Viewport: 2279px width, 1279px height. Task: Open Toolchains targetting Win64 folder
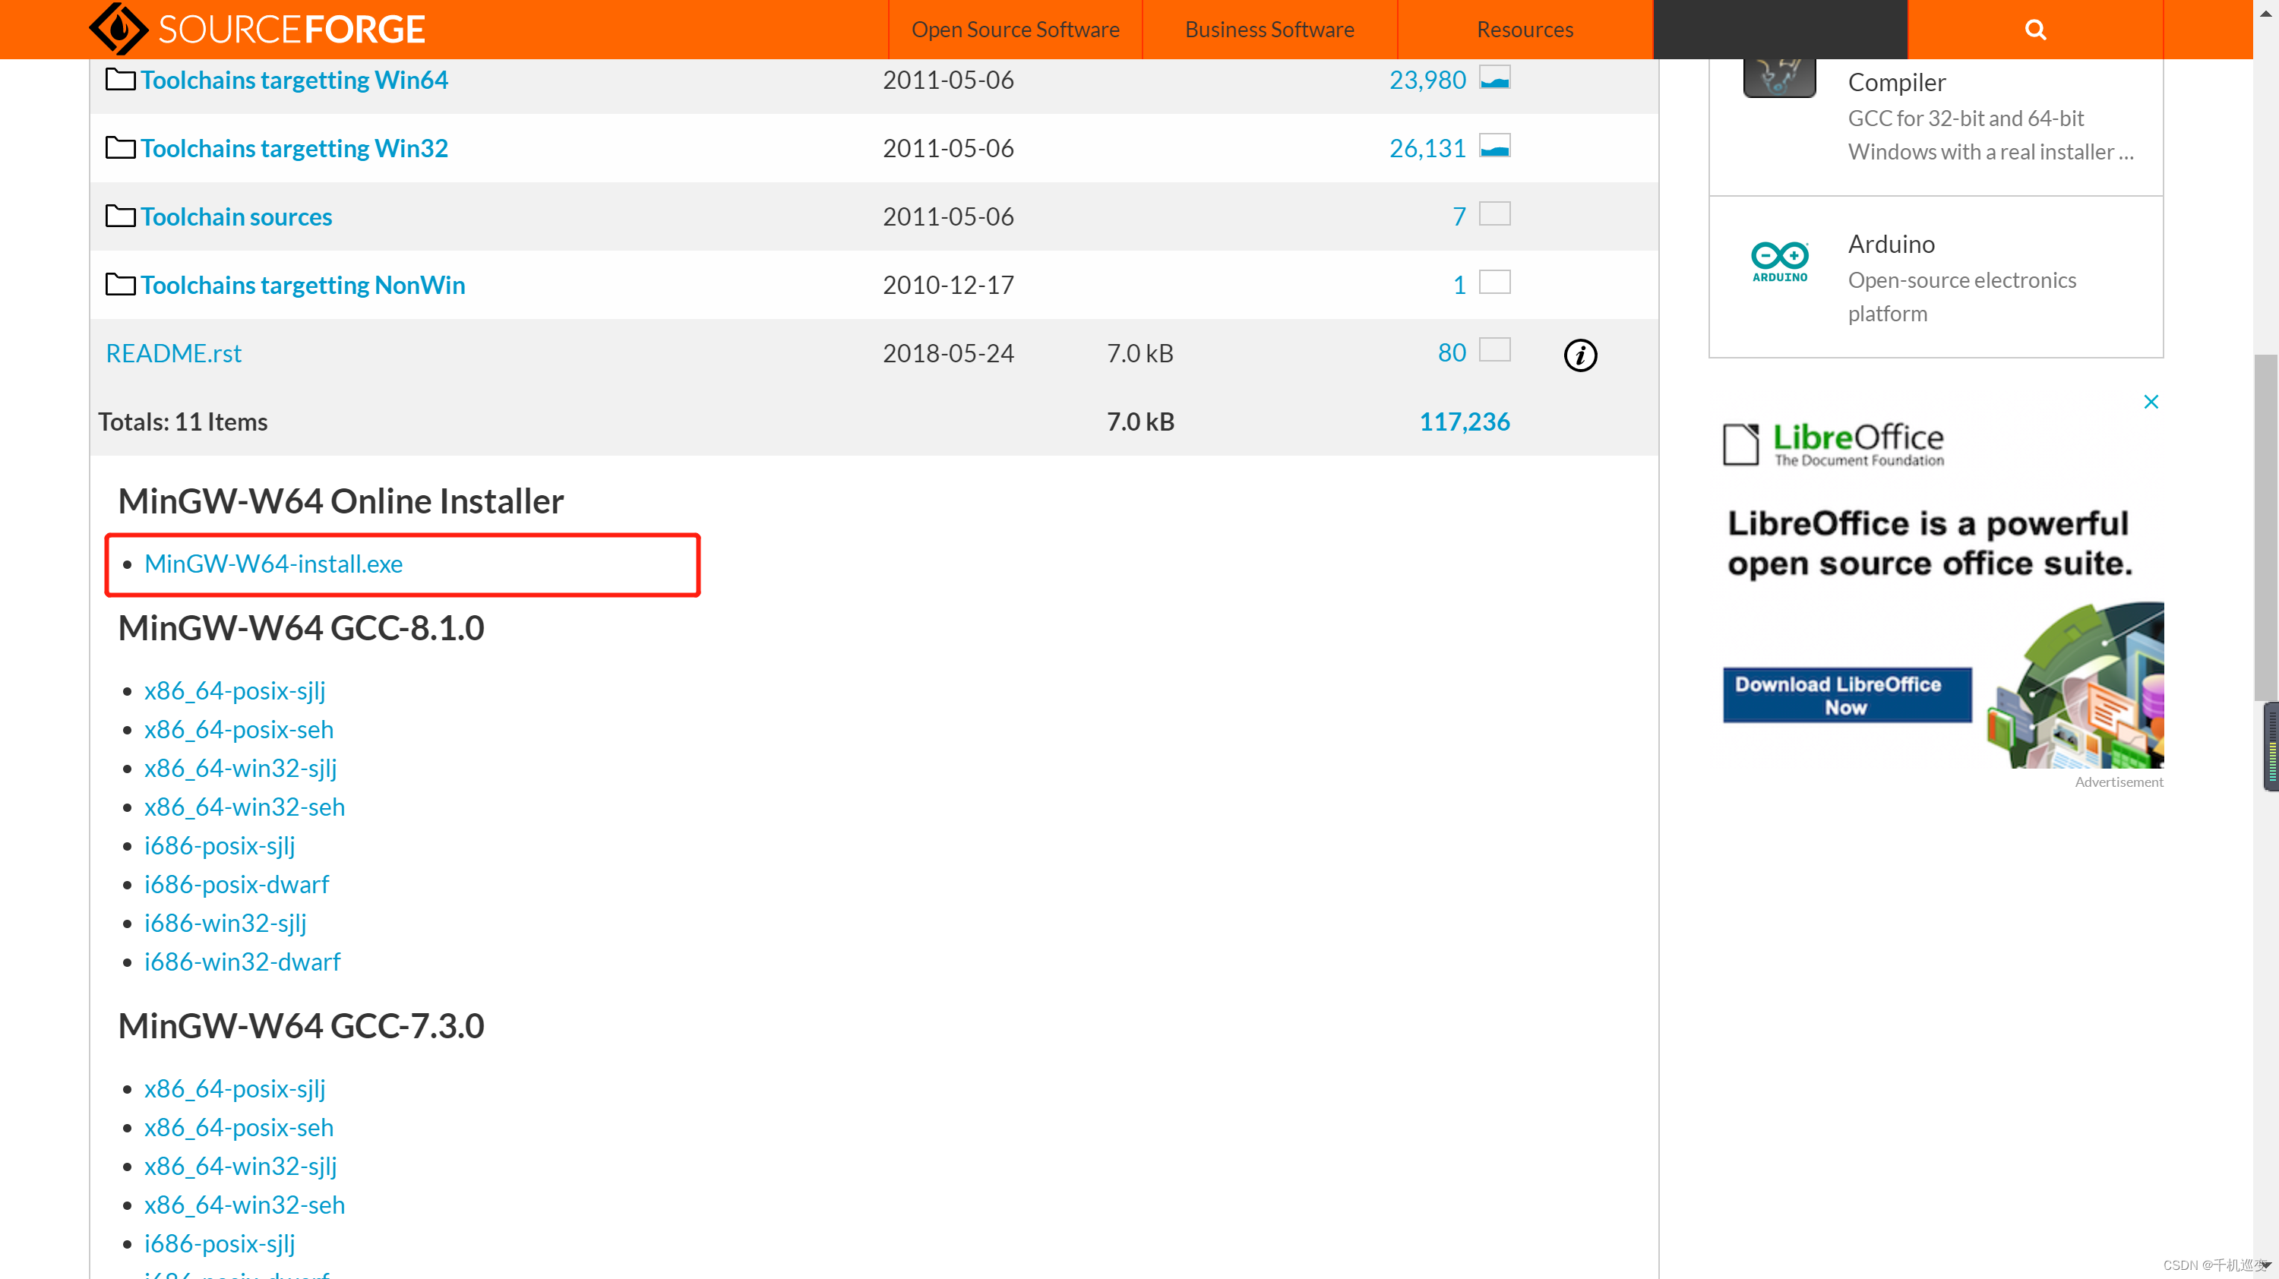[x=294, y=80]
